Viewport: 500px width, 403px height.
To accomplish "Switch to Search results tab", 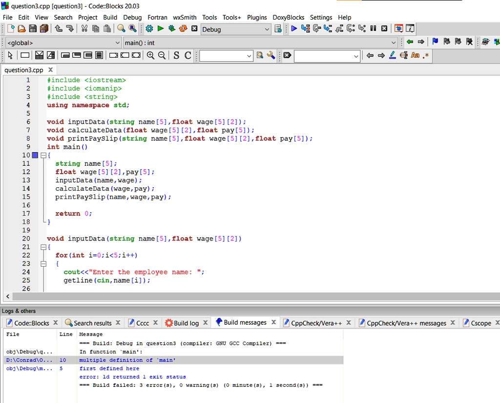I will click(92, 323).
